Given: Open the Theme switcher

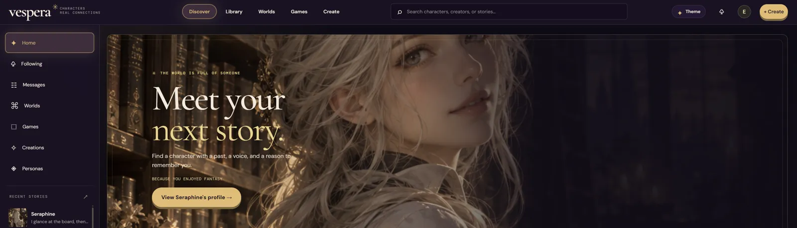Looking at the screenshot, I should click(x=688, y=11).
